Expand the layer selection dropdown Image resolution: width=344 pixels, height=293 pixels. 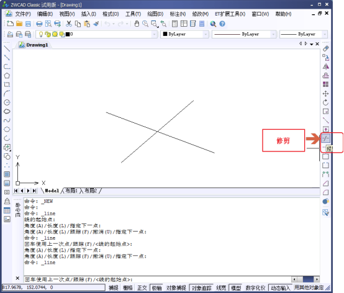154,34
